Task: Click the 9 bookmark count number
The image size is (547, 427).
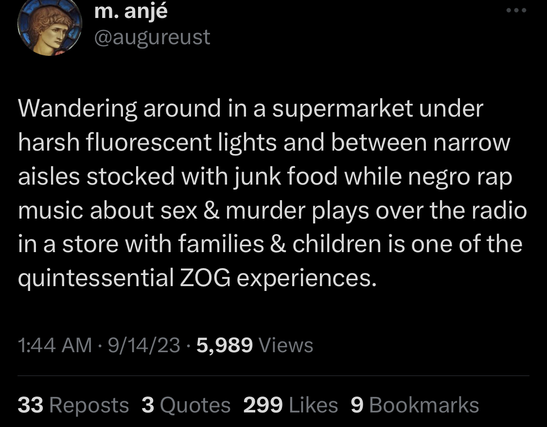Action: (358, 405)
